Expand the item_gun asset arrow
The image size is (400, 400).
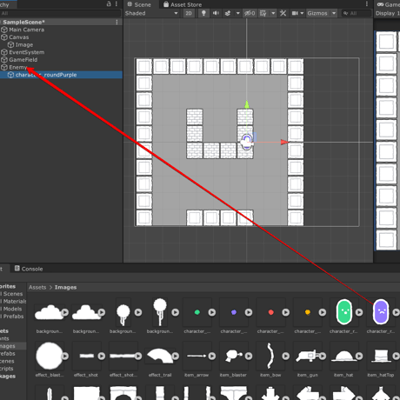pyautogui.click(x=323, y=356)
